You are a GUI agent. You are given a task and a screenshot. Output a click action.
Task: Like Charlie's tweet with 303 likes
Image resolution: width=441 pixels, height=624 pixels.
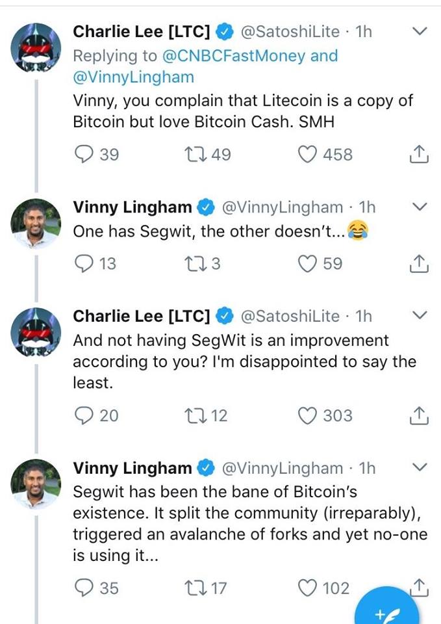coord(307,415)
